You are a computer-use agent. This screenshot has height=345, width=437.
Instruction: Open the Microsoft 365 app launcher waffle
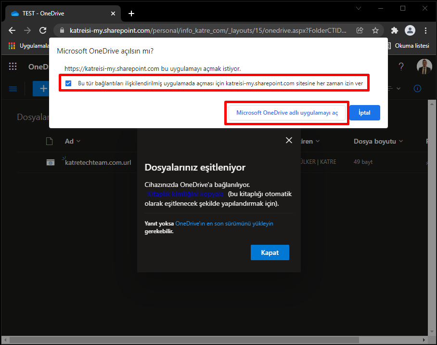point(13,66)
